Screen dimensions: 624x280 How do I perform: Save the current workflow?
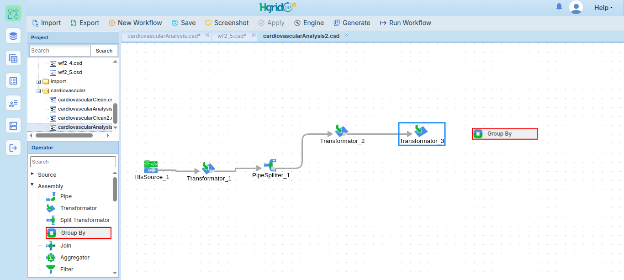point(184,23)
